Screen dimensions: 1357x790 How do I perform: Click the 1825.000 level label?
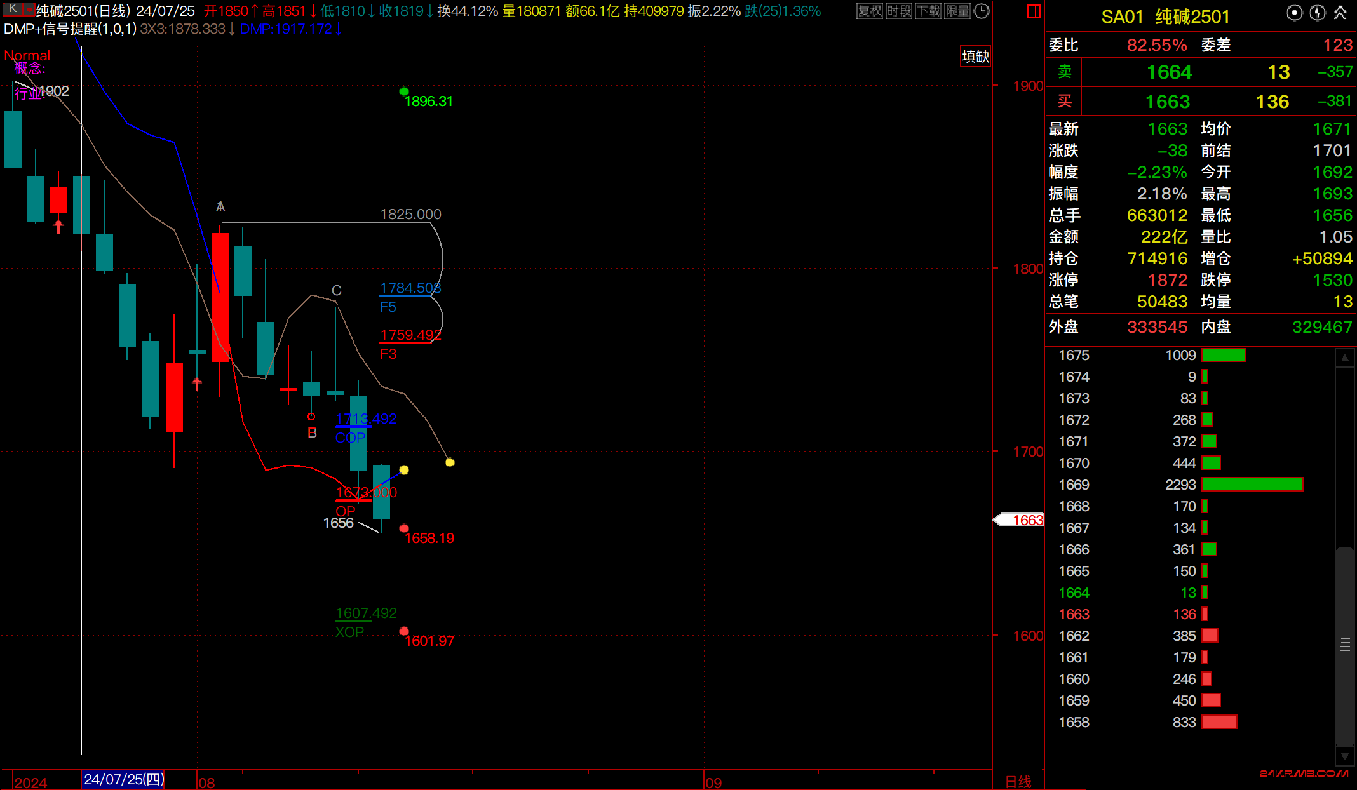410,214
